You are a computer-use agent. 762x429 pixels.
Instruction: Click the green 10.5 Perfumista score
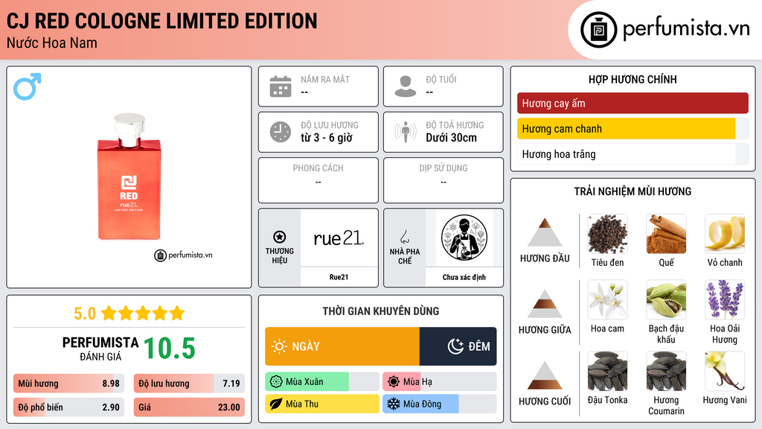click(170, 349)
